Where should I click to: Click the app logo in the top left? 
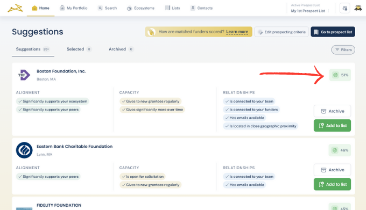[15, 8]
